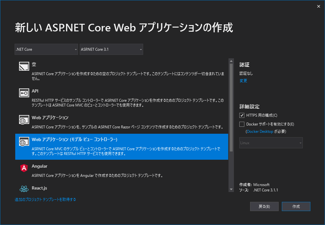Enable the Docker サポートを有効にする checkbox
This screenshot has width=325, height=225.
coord(242,124)
